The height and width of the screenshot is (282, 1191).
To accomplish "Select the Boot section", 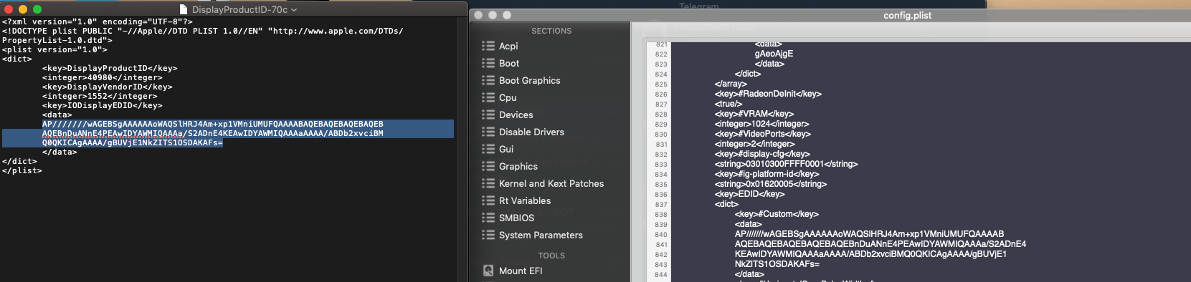I will [509, 63].
